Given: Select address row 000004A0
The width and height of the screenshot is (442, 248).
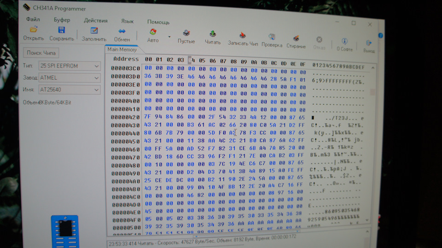Looking at the screenshot, I should pos(125,181).
